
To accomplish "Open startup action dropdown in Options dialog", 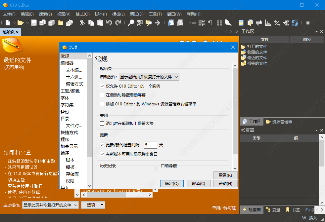I will [149, 77].
